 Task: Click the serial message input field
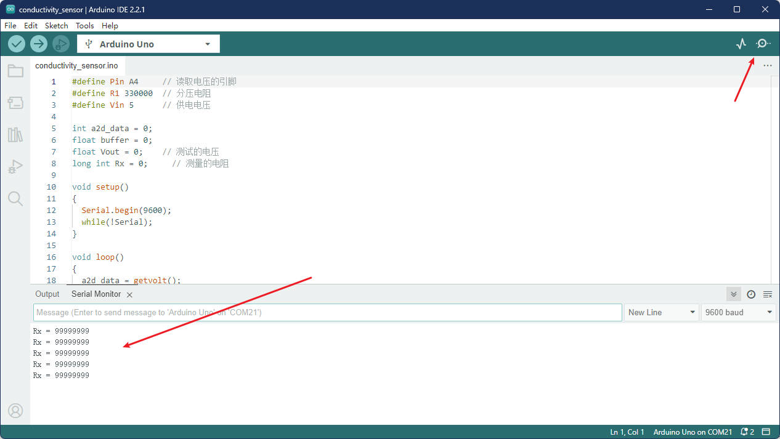(x=328, y=312)
